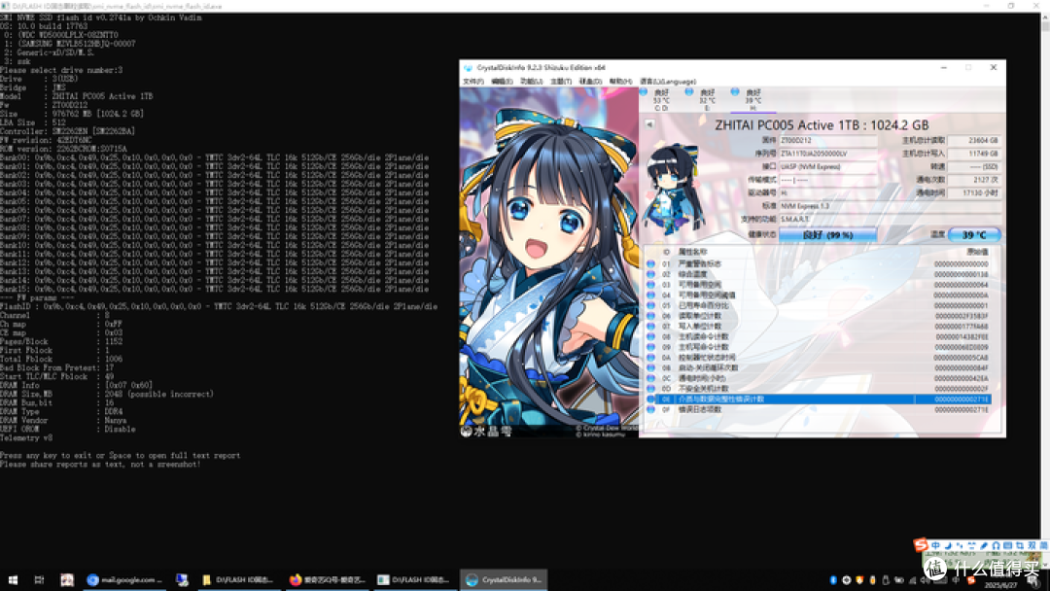Screen dimensions: 1050x591
Task: Click the 良好 (99 %) health status button
Action: pyautogui.click(x=827, y=235)
